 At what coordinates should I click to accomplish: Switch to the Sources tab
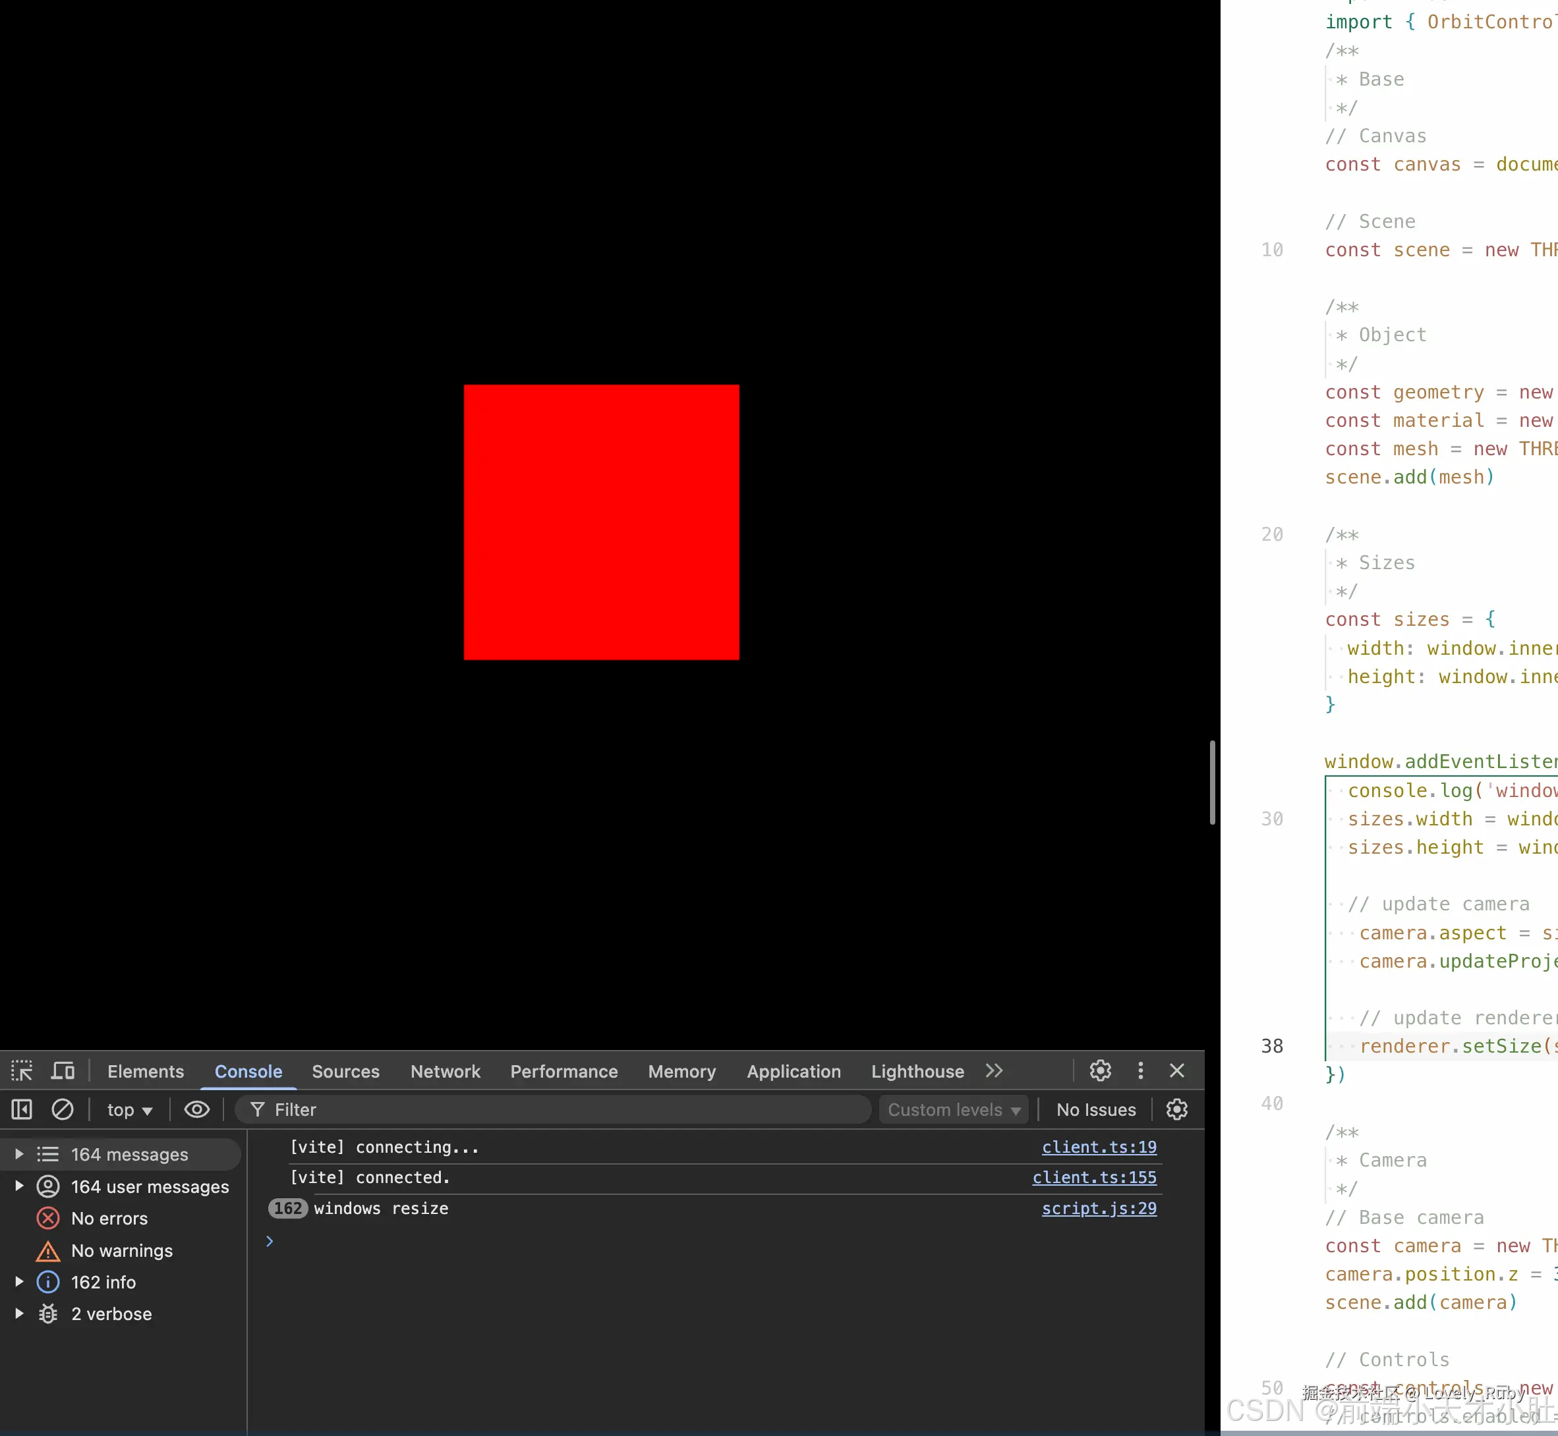(345, 1072)
